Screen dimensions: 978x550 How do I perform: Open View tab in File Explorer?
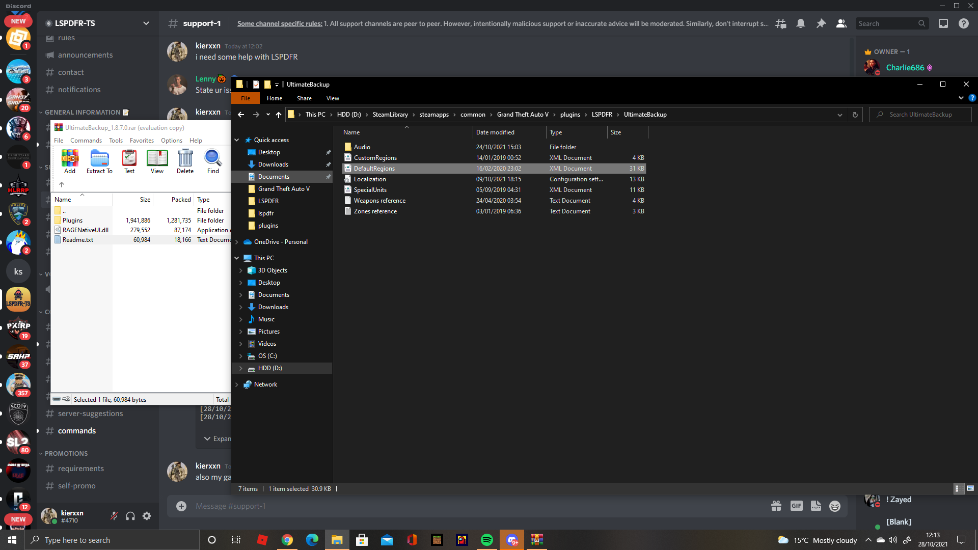pyautogui.click(x=333, y=98)
